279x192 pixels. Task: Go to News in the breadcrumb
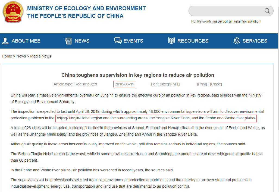coord(21,56)
